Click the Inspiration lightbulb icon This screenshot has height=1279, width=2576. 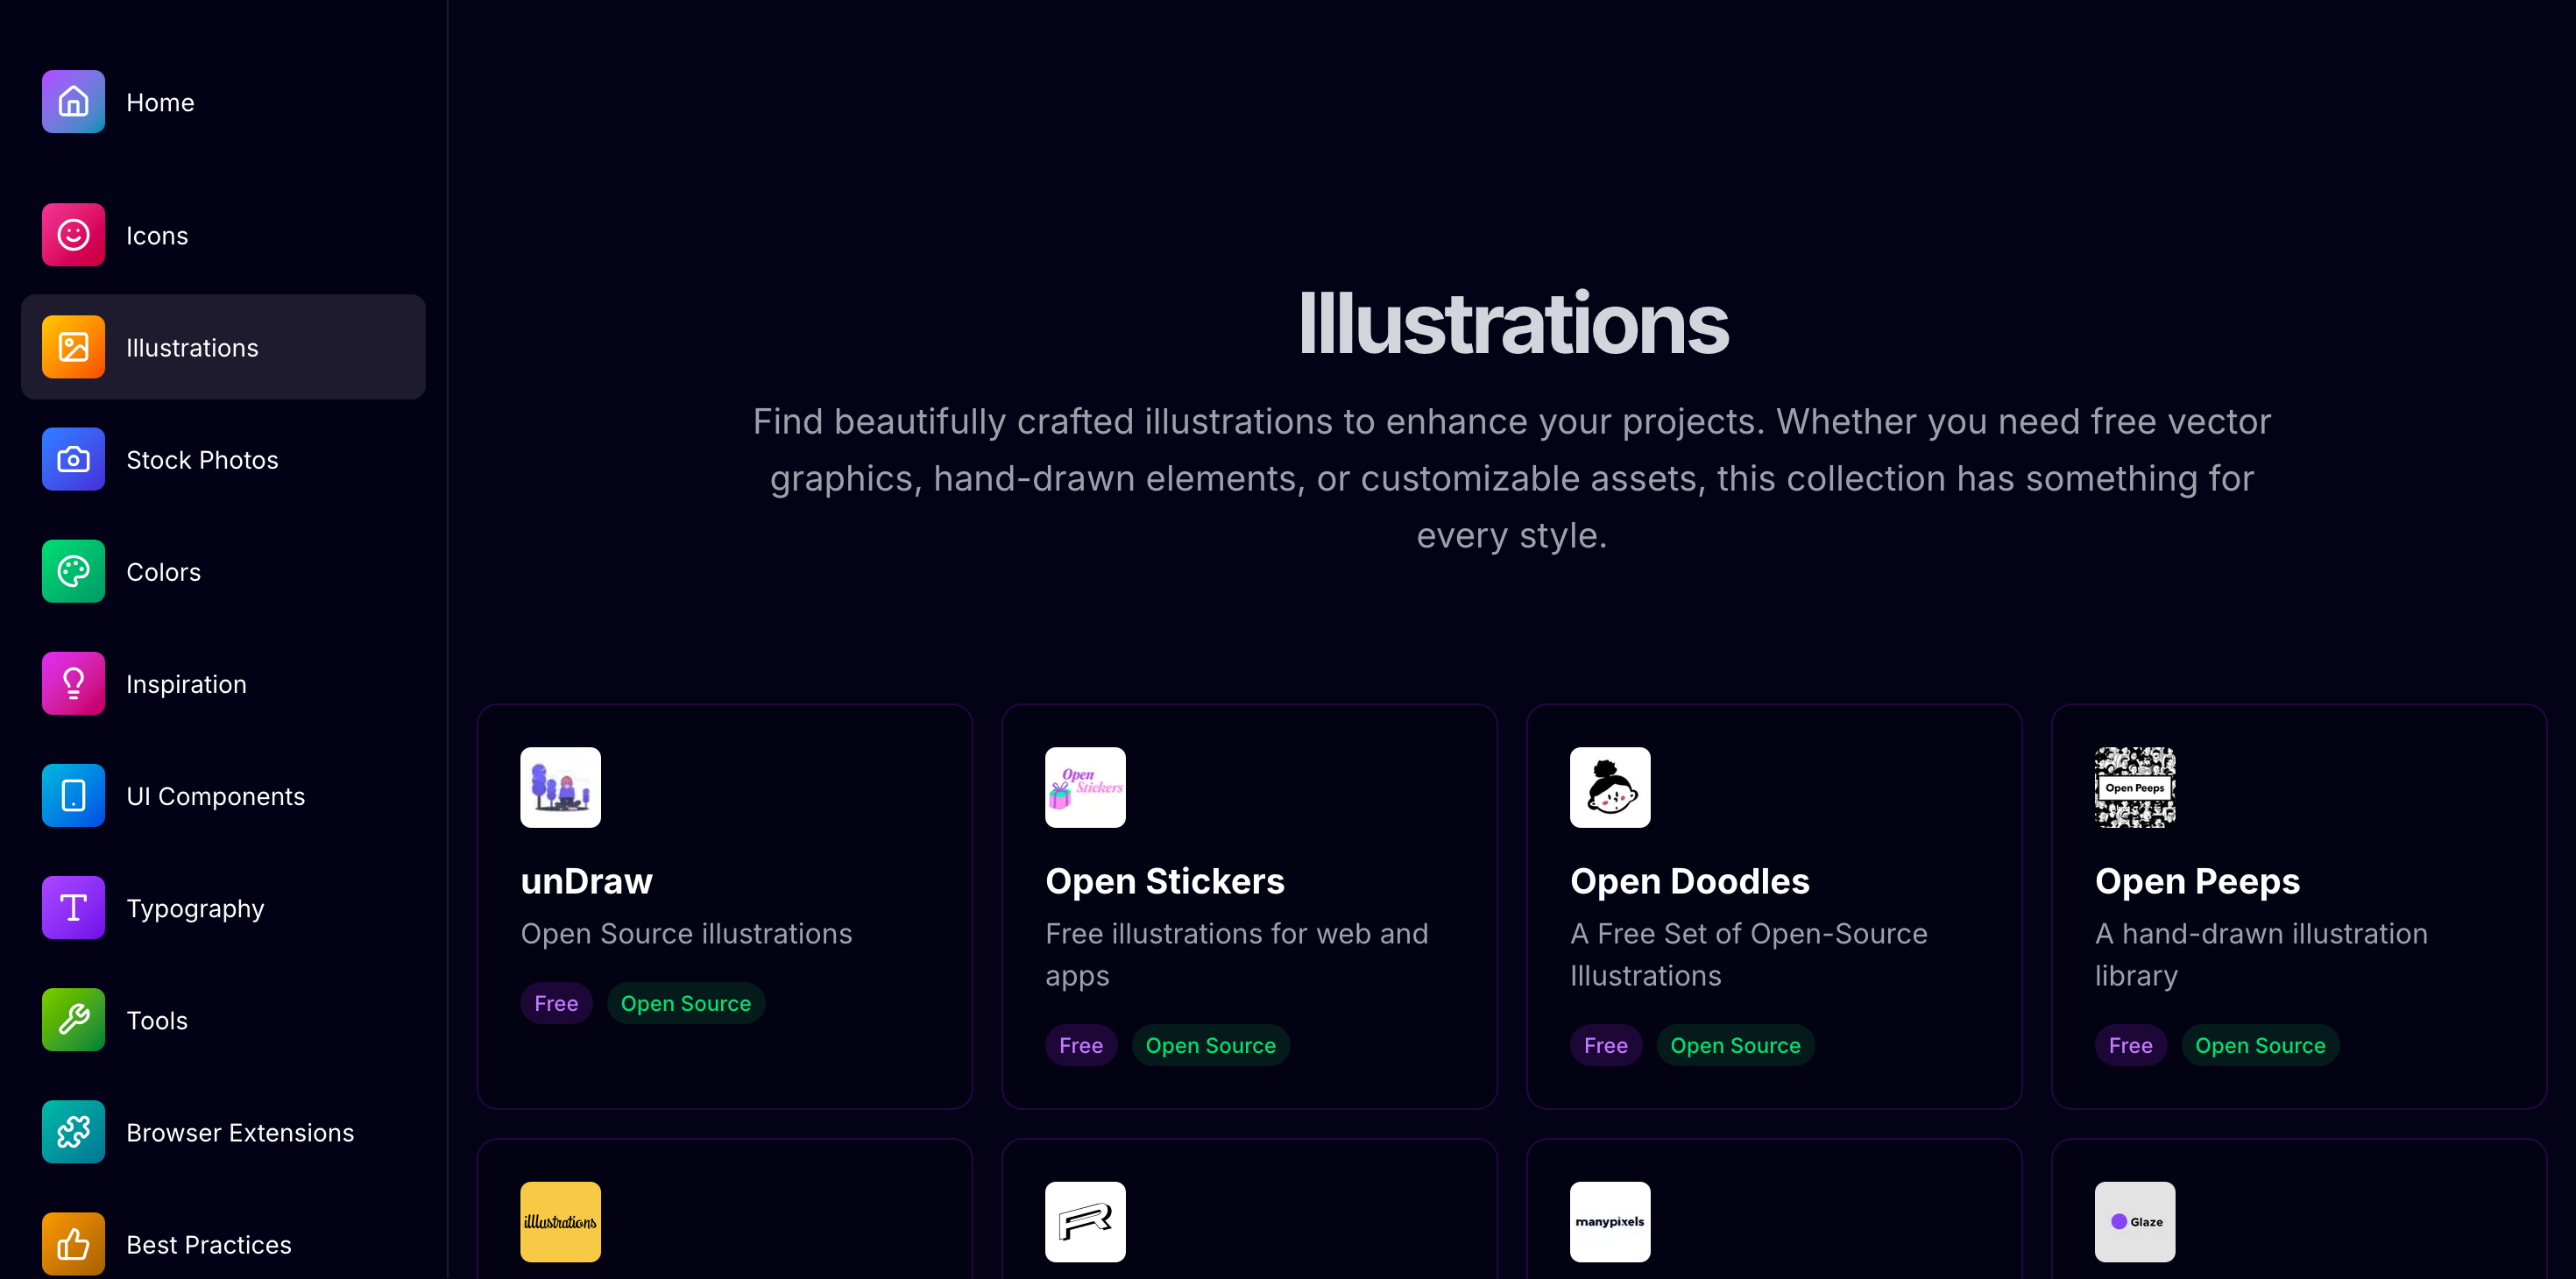tap(73, 683)
